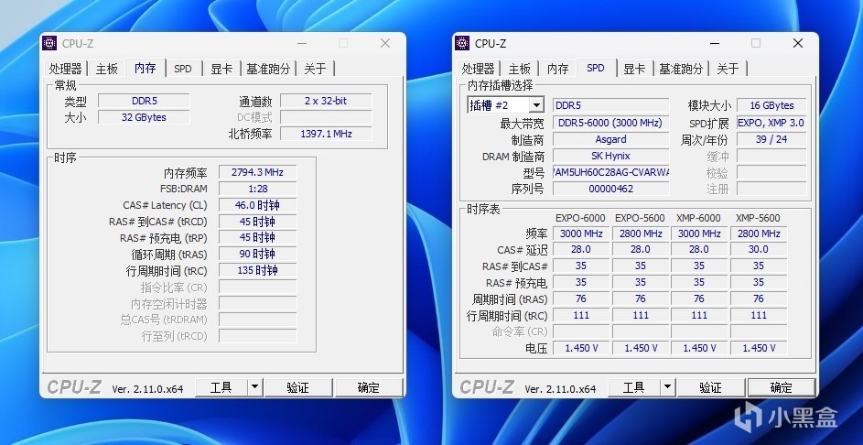Click the CPU-Z app icon in left window title bar
The height and width of the screenshot is (445, 863).
49,43
